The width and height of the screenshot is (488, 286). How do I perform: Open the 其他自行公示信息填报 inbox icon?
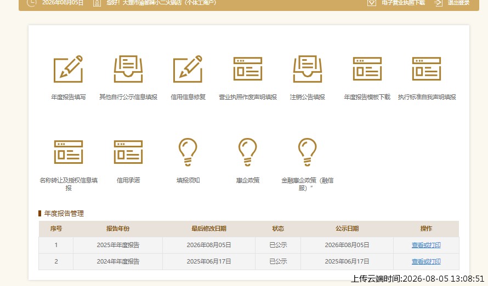[x=128, y=68]
